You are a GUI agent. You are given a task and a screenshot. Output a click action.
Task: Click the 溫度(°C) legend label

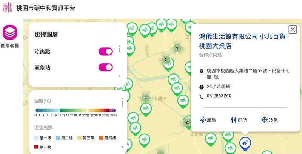click(x=43, y=101)
